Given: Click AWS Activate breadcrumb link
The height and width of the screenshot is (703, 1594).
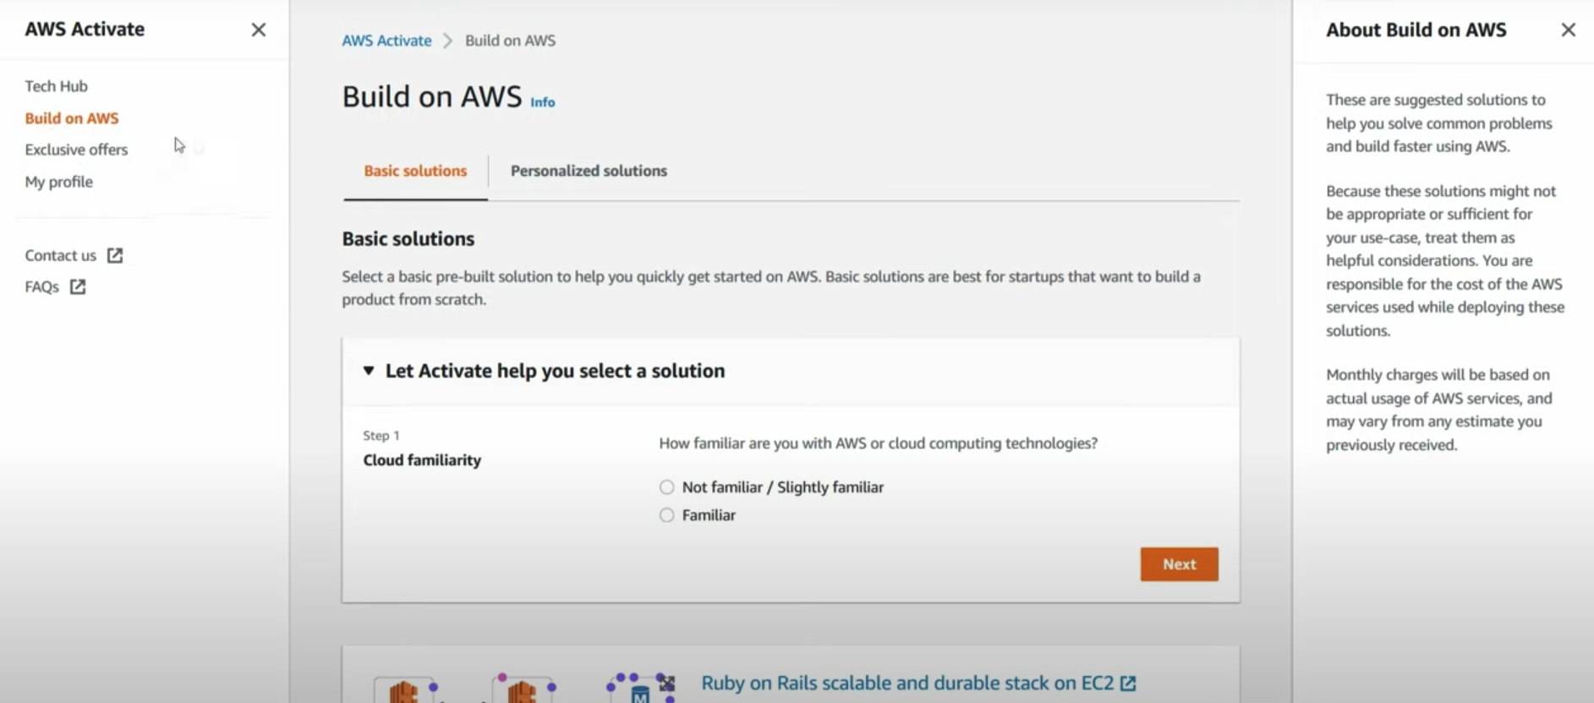Looking at the screenshot, I should (x=386, y=41).
